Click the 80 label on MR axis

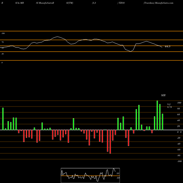[179, 109]
